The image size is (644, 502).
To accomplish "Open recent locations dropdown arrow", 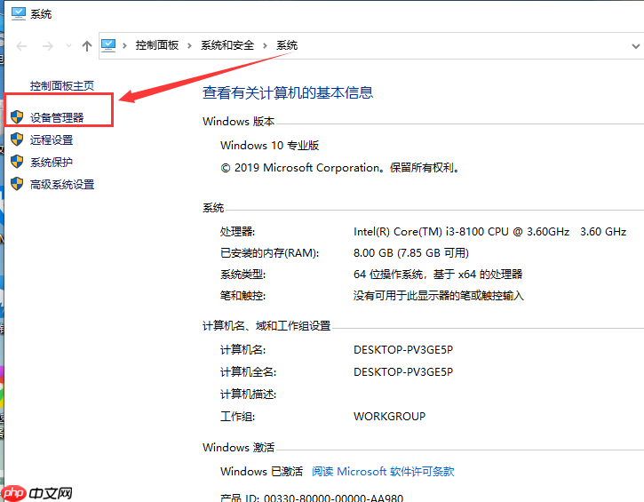I will pos(68,45).
